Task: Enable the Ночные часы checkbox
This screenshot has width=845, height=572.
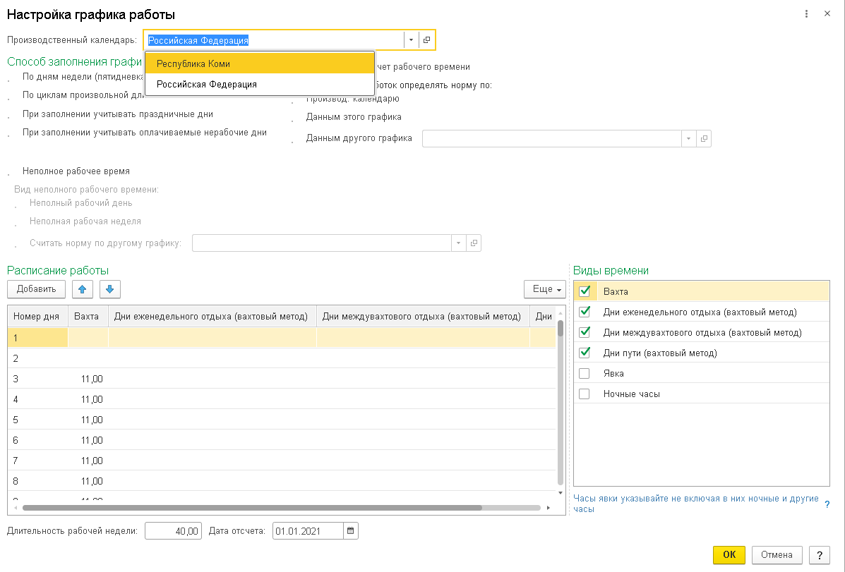Action: pyautogui.click(x=585, y=394)
